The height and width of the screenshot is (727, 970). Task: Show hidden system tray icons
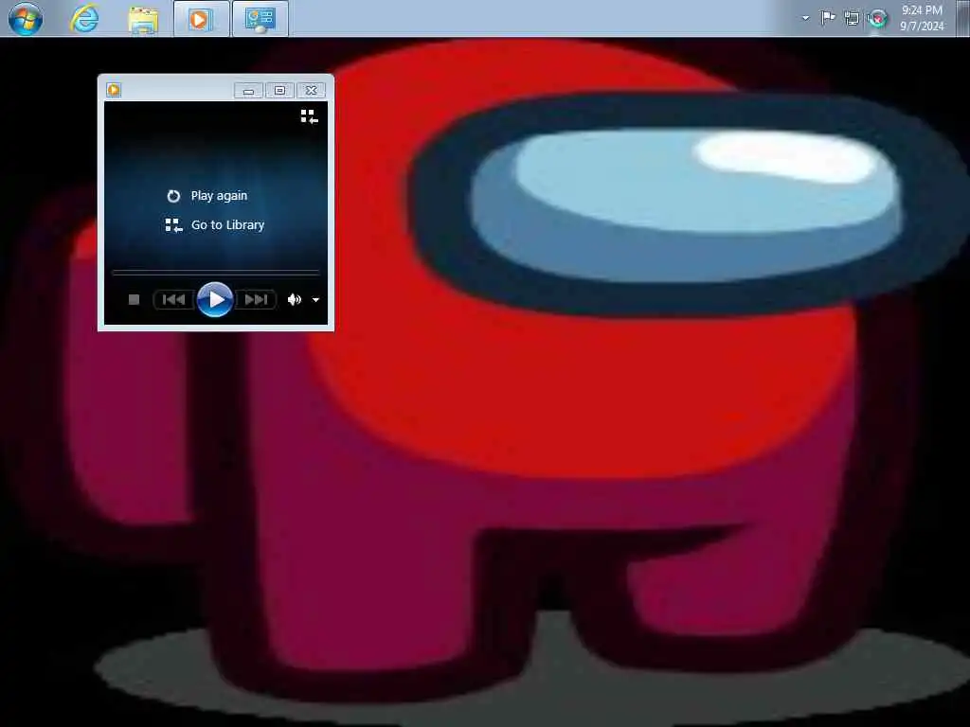tap(805, 19)
